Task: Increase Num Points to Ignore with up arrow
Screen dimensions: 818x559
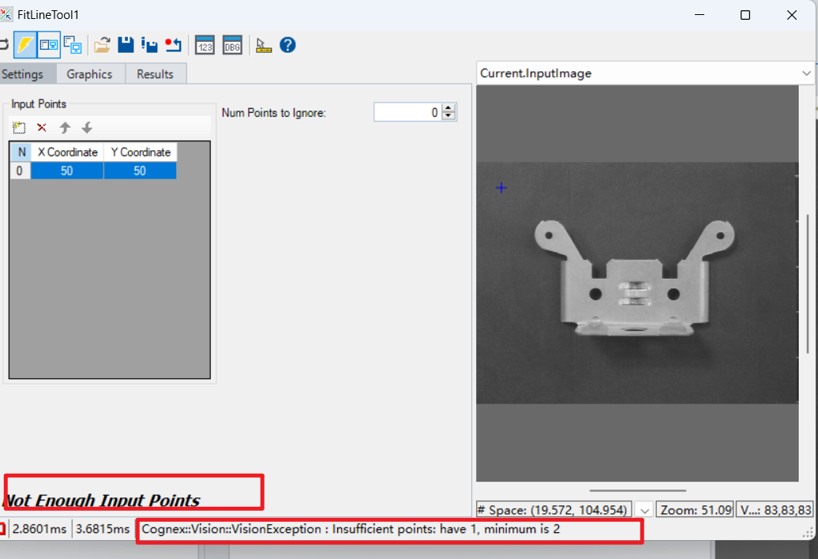Action: click(449, 108)
